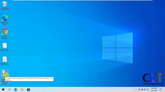Show hidden system tray icons
The width and height of the screenshot is (165, 92).
point(136,89)
